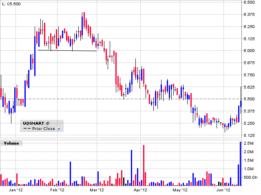The image size is (261, 195).
Task: Uncheck the Prior Close checkbox
Action: (59, 128)
